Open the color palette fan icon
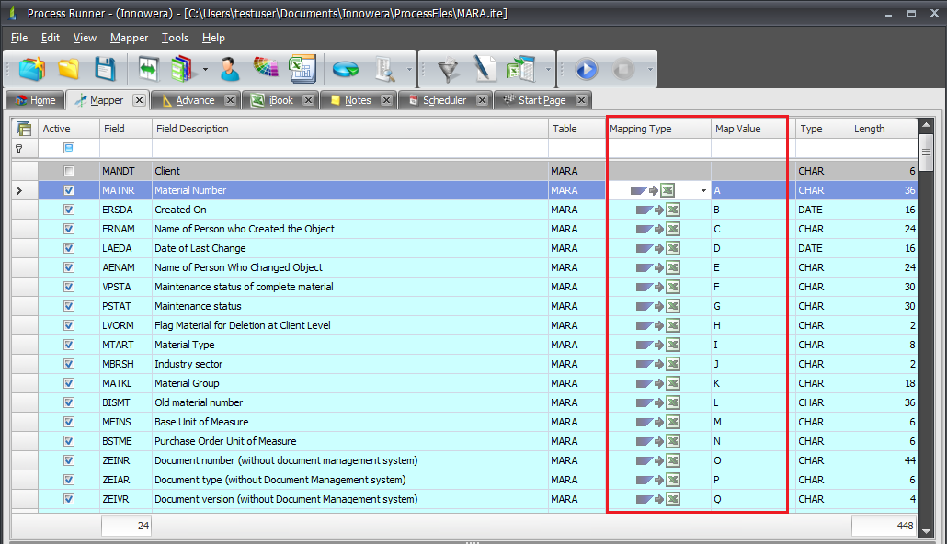The width and height of the screenshot is (947, 544). click(x=265, y=69)
